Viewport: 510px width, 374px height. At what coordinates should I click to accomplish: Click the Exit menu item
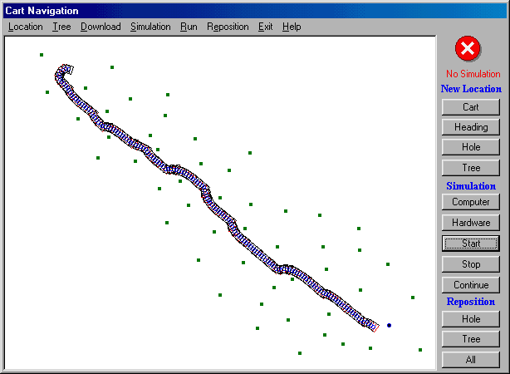pos(266,27)
